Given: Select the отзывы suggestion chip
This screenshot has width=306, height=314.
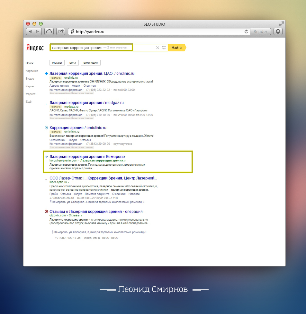Looking at the screenshot, I should (x=57, y=63).
